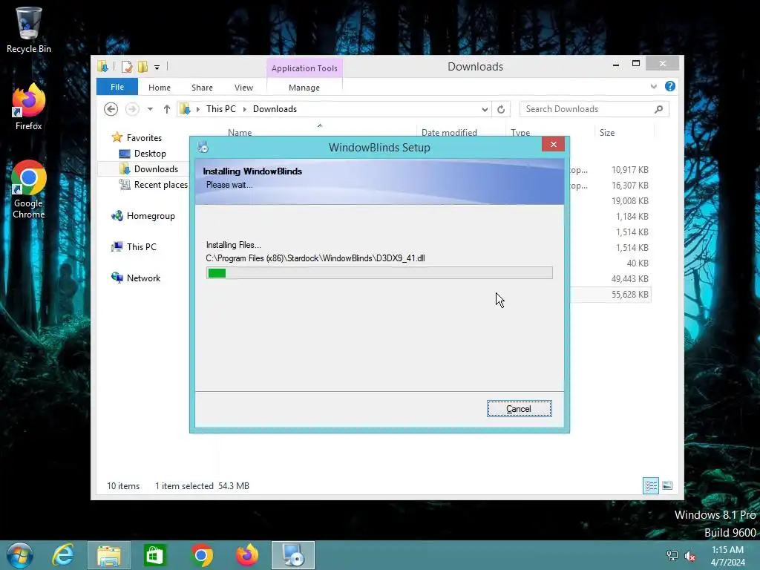Sort by the Name column header
The width and height of the screenshot is (760, 570).
tap(240, 132)
